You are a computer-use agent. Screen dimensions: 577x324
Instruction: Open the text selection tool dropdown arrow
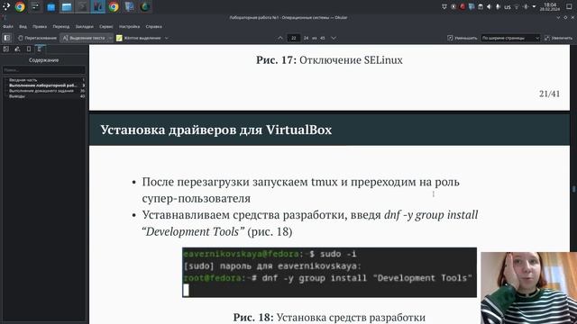click(x=110, y=38)
